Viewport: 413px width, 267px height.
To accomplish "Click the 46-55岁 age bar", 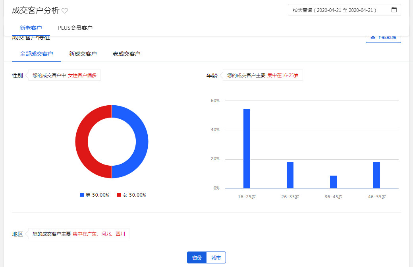I will tap(376, 175).
